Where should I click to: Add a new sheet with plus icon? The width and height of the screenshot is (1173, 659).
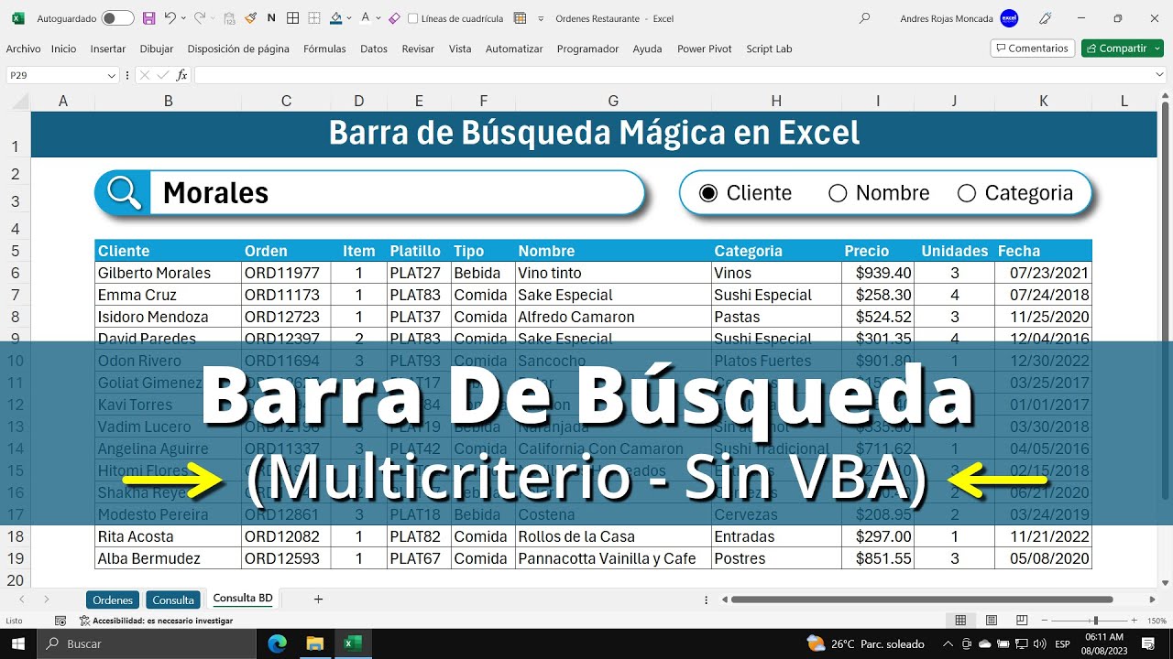pos(318,600)
